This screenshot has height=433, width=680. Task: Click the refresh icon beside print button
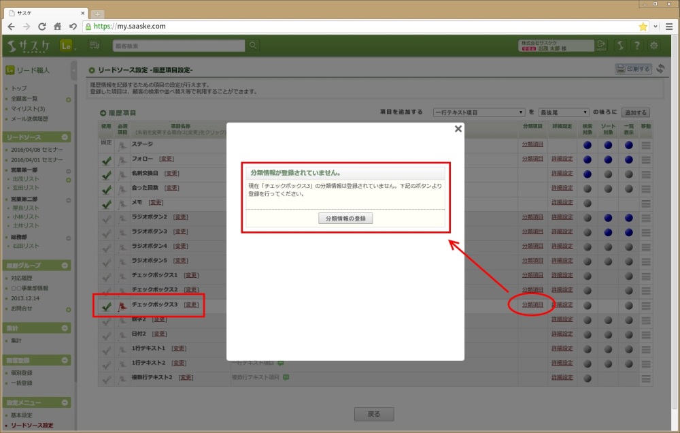(x=662, y=69)
